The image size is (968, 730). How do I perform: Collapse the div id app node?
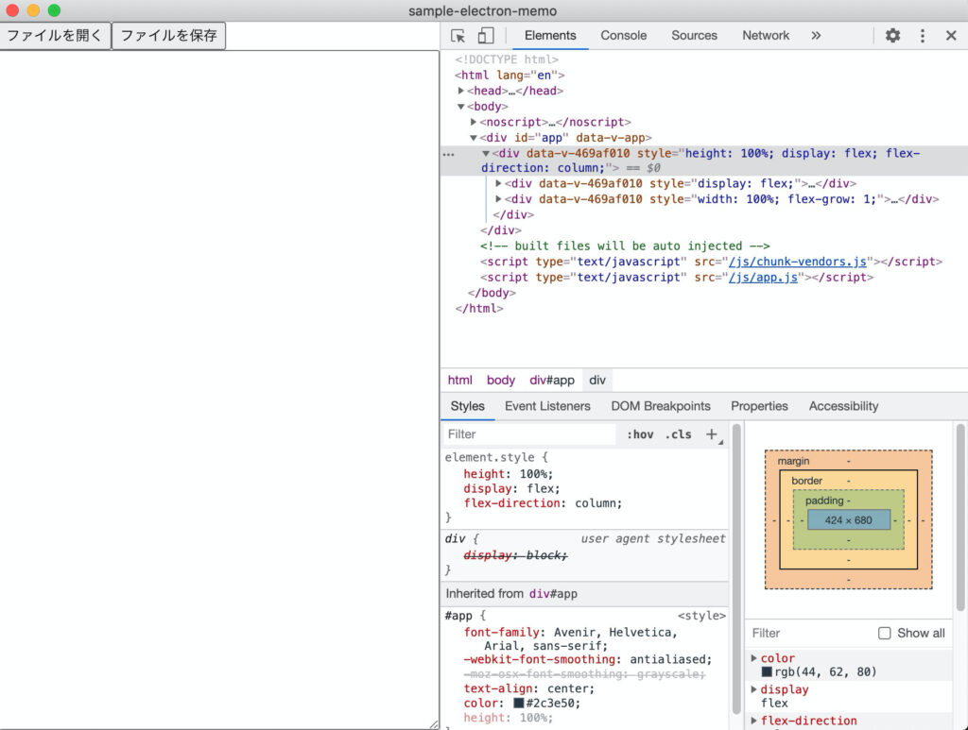[x=474, y=138]
